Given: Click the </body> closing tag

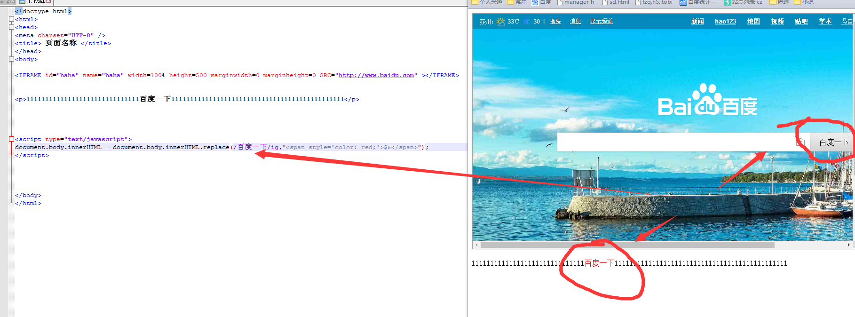Looking at the screenshot, I should (28, 195).
